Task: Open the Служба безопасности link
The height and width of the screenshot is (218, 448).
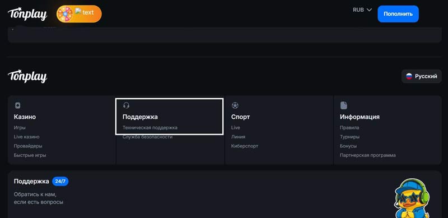Action: click(147, 137)
